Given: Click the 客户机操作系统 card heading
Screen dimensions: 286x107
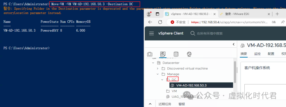Looking at the screenshot, I should pos(257,68).
